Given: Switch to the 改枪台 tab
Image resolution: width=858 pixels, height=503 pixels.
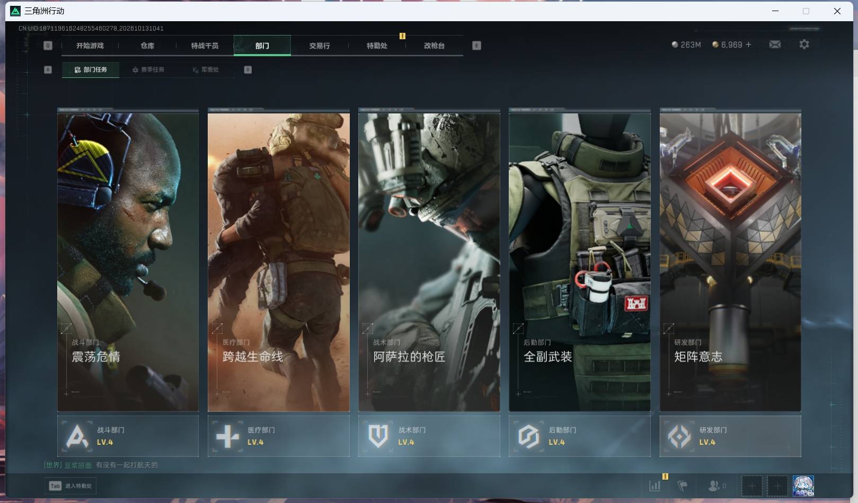Looking at the screenshot, I should tap(434, 46).
